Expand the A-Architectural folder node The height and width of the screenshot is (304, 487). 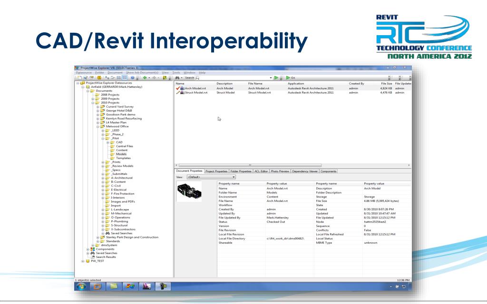pos(103,178)
